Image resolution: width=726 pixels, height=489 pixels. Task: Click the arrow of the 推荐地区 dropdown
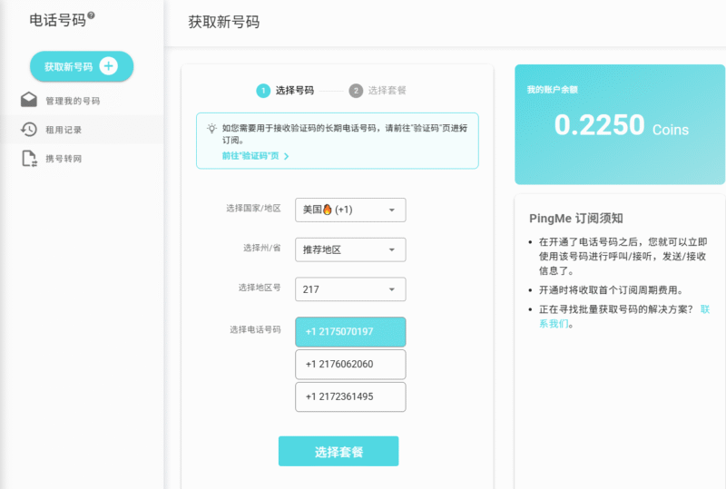click(x=392, y=250)
